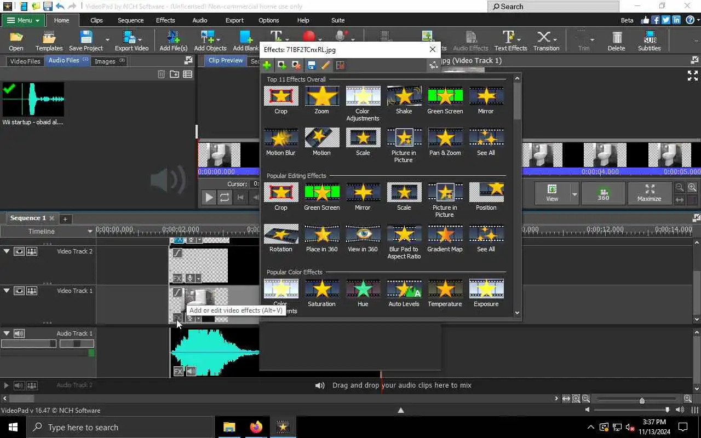701x438 pixels.
Task: Open the green Menu dropdown
Action: pos(23,20)
